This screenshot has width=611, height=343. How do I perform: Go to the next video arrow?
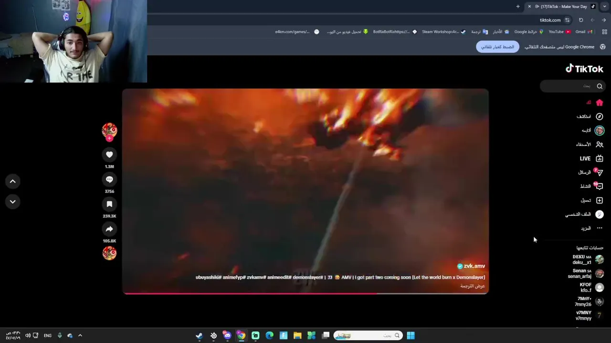click(13, 202)
